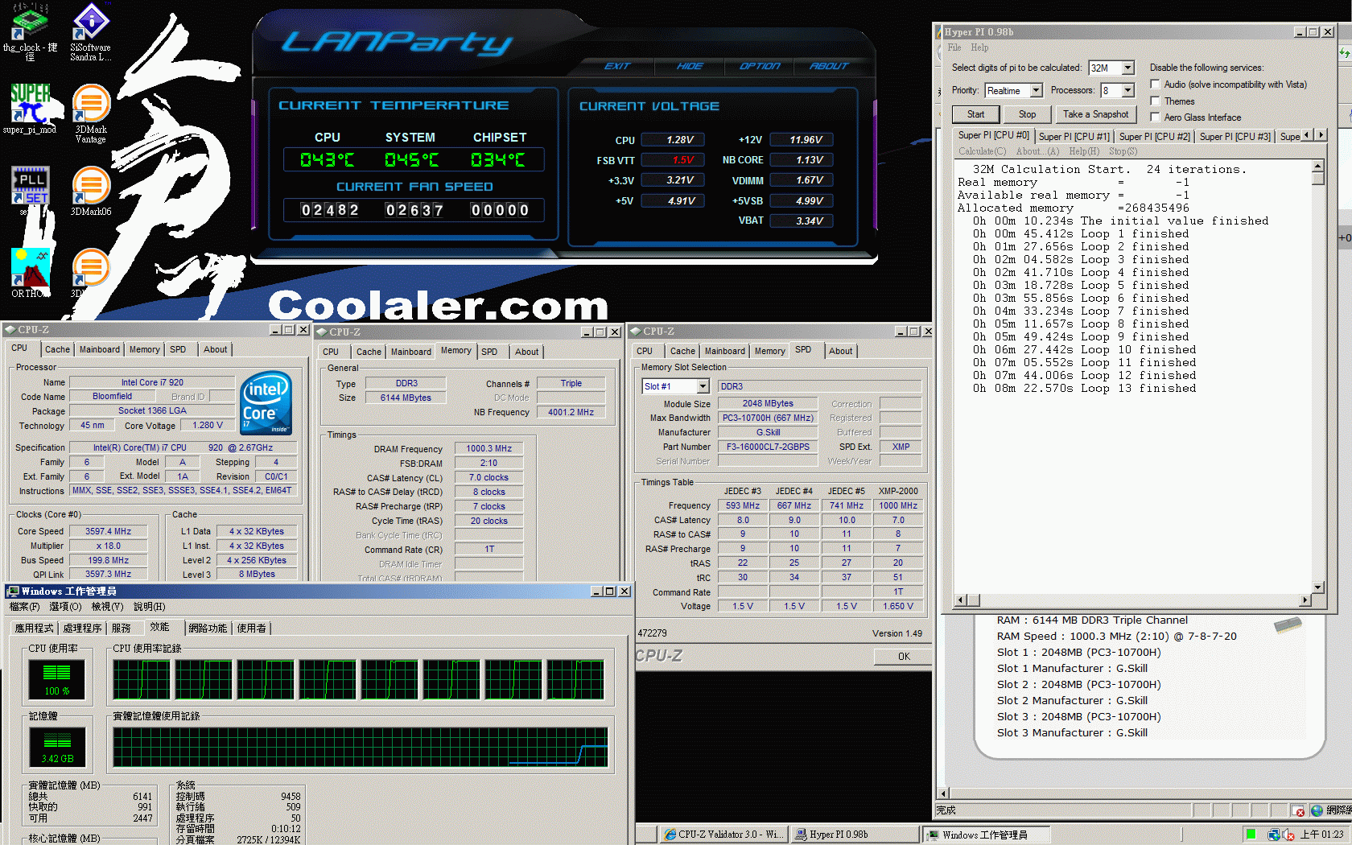Click LANParty OPTION button
The image size is (1352, 845).
click(760, 66)
